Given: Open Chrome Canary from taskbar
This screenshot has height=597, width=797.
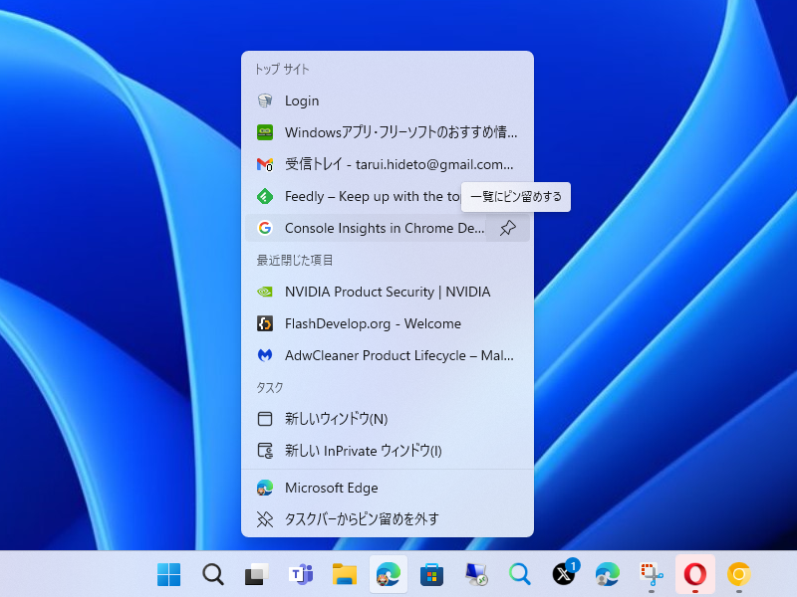Looking at the screenshot, I should 739,574.
